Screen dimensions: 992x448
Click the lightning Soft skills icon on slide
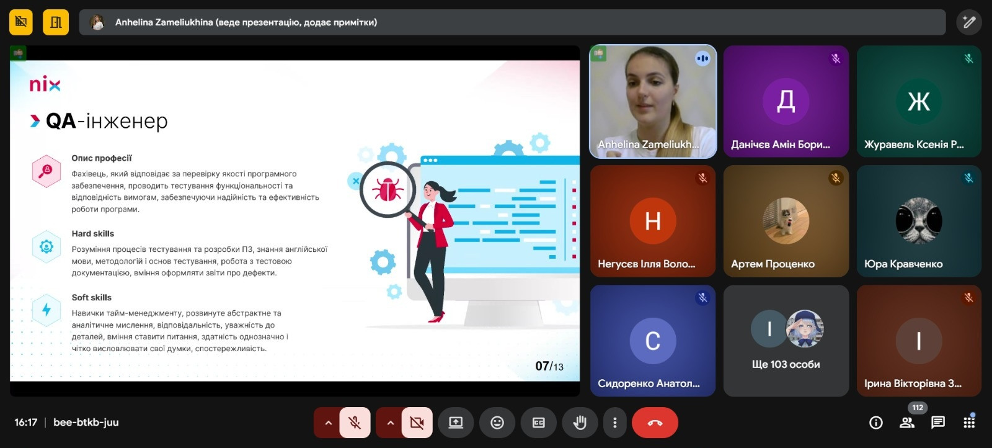click(x=46, y=310)
